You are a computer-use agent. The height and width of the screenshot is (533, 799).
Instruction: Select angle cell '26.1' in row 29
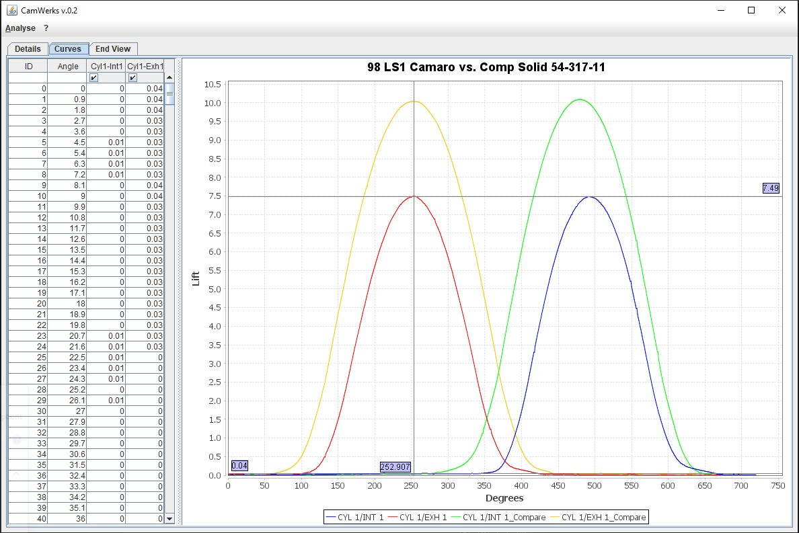click(67, 401)
